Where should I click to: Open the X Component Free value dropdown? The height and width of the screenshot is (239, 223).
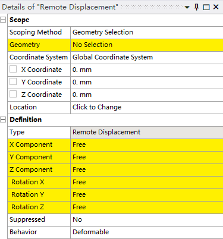147,144
